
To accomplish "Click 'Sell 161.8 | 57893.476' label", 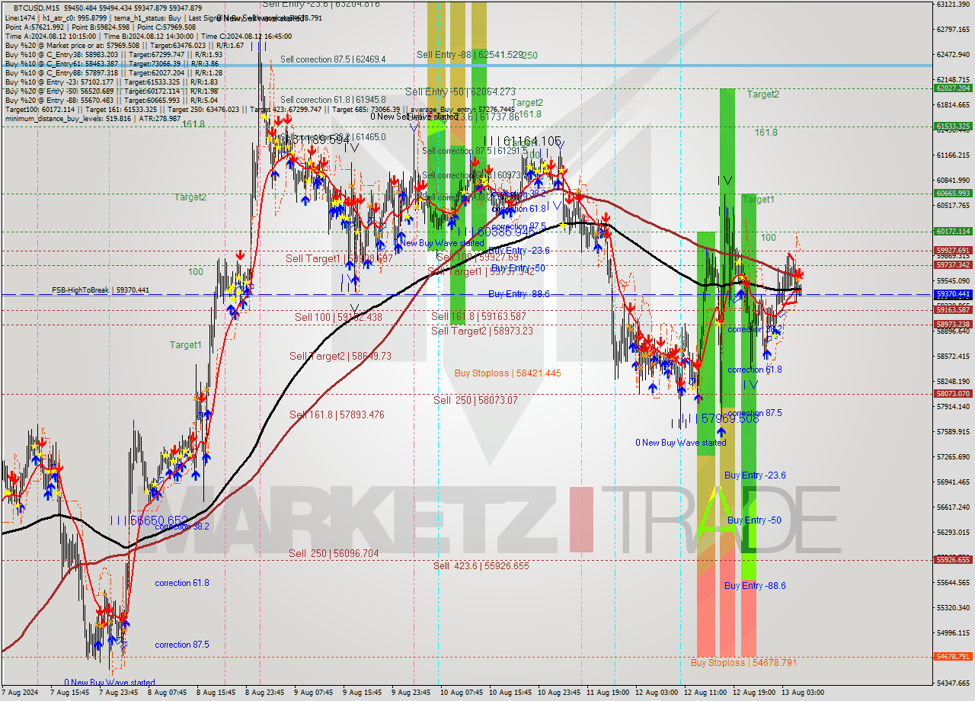I will point(337,415).
